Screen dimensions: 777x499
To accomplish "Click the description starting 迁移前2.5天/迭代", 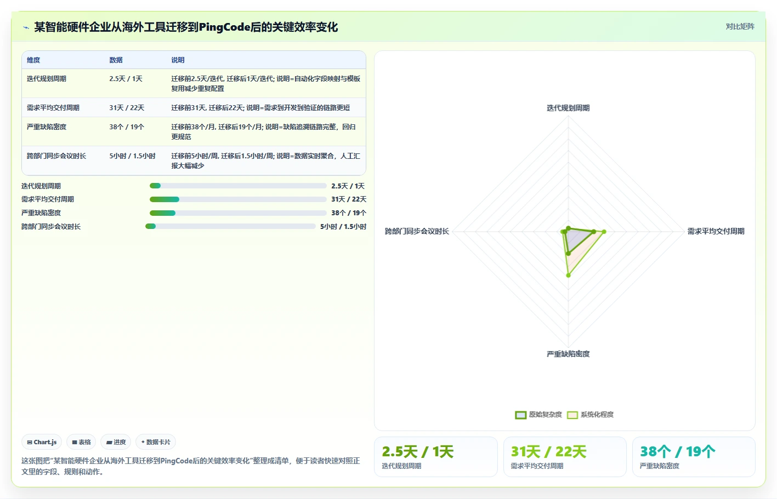I will (266, 84).
